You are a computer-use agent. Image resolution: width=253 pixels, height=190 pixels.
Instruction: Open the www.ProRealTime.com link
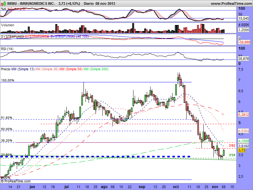(x=231, y=3)
